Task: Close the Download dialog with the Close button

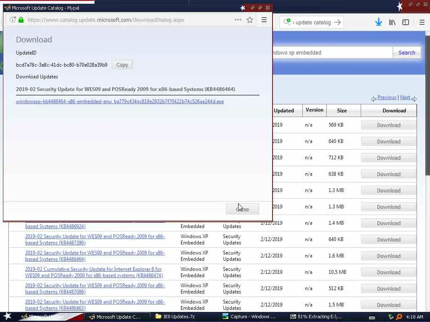Action: [242, 209]
